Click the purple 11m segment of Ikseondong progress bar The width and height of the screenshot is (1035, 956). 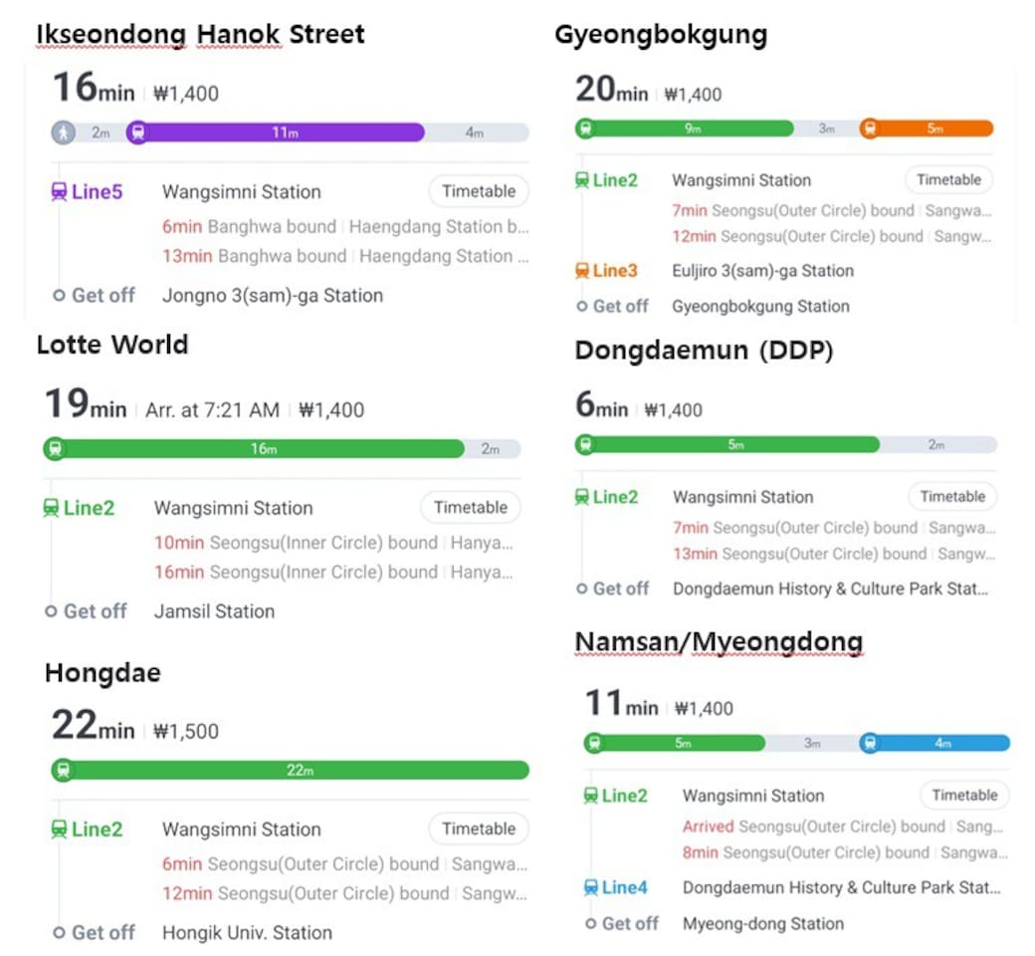pos(285,132)
